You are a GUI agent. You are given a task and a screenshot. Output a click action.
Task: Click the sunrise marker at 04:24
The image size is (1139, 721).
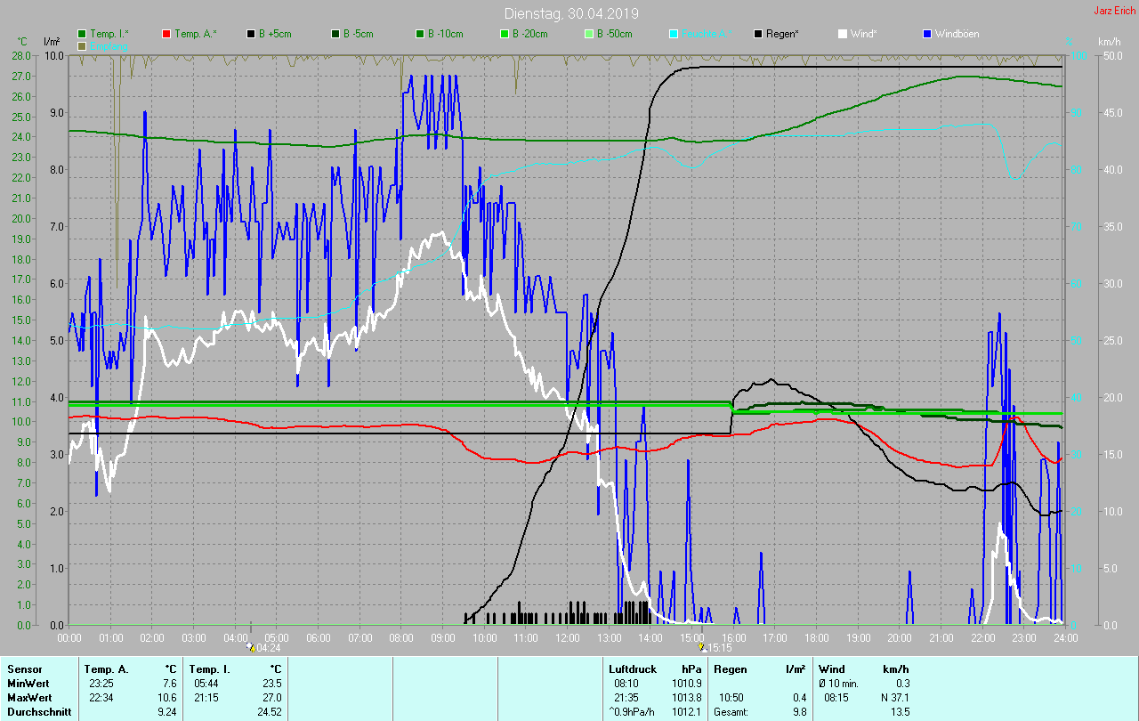(252, 648)
